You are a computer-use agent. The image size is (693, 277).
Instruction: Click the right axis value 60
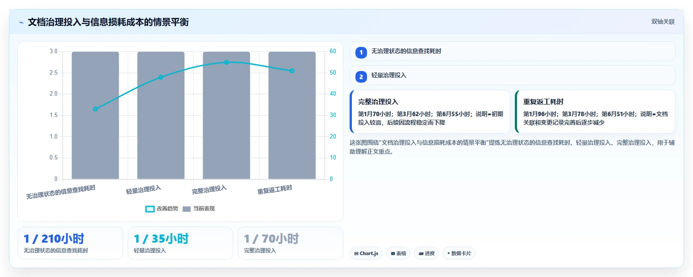[333, 51]
